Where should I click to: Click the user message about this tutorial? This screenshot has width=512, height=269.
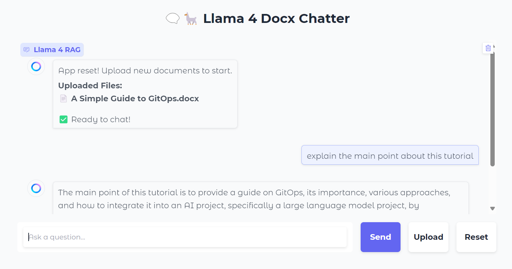tap(390, 155)
